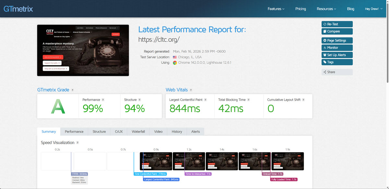Open help for Total Blocking Time
The width and height of the screenshot is (389, 189).
coord(249,100)
